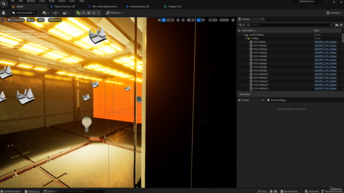The width and height of the screenshot is (344, 193).
Task: Open the Settings dropdown in the toolbar
Action: pos(334,13)
